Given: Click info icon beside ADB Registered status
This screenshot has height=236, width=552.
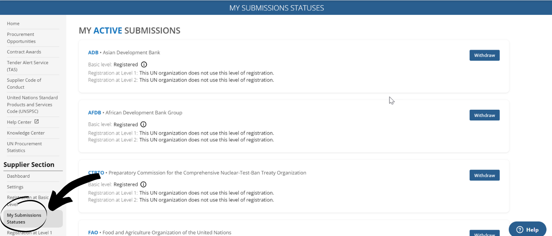Looking at the screenshot, I should tap(144, 64).
